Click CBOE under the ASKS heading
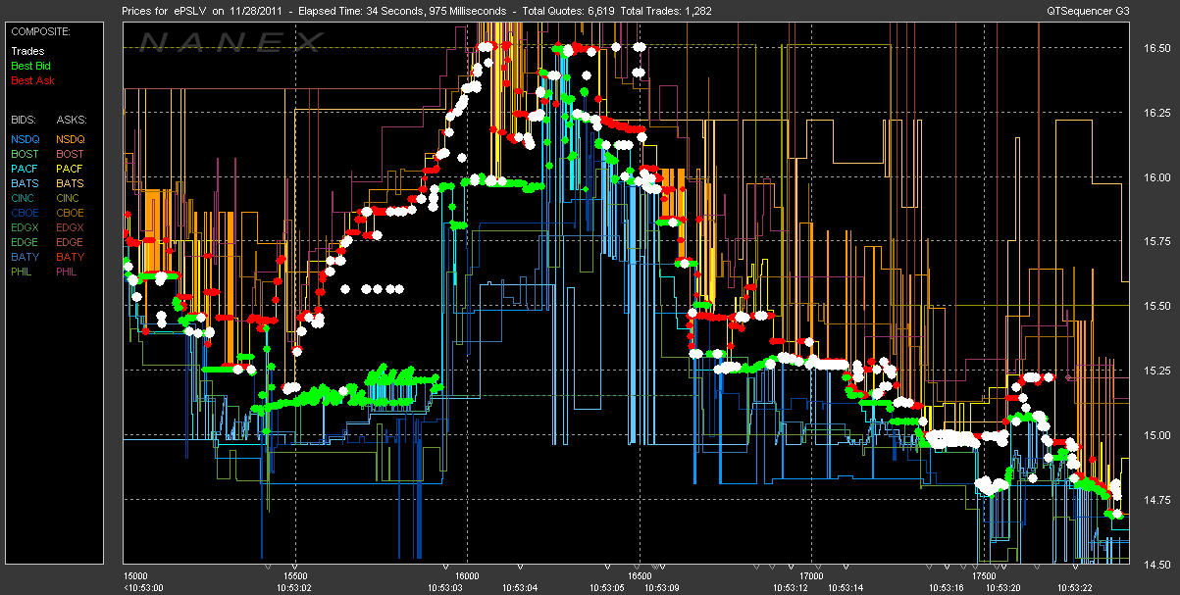 tap(71, 213)
